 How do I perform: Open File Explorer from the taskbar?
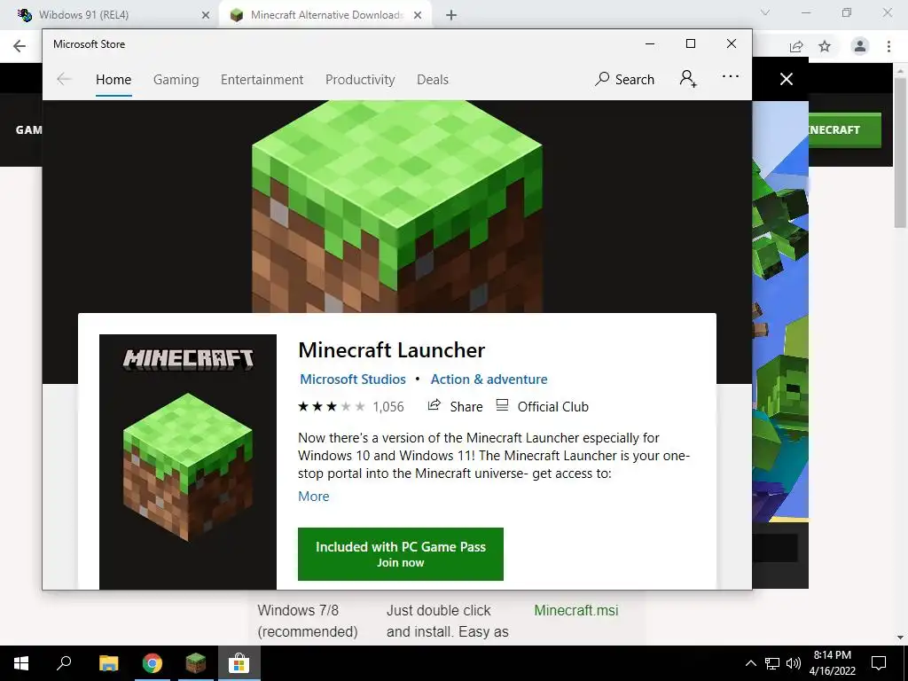109,663
